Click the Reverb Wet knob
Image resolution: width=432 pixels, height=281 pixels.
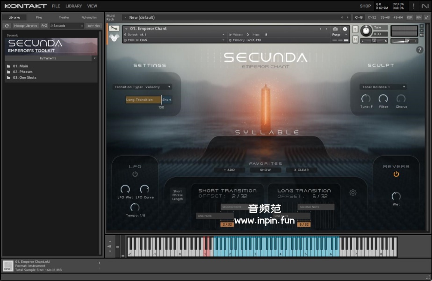click(396, 196)
